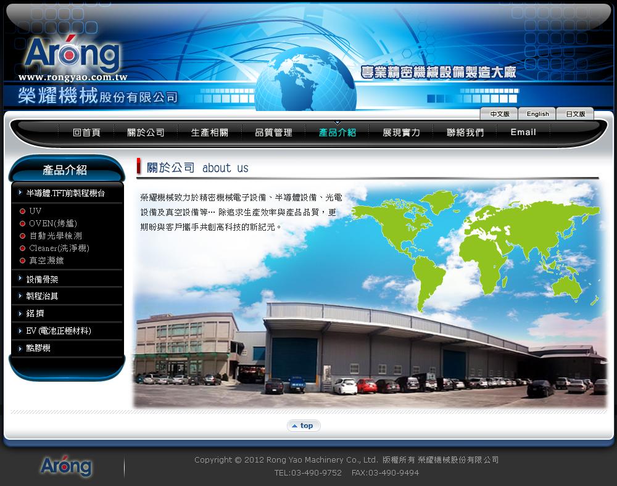Switch to the 日文版 language tab
617x486 pixels.
pyautogui.click(x=575, y=113)
